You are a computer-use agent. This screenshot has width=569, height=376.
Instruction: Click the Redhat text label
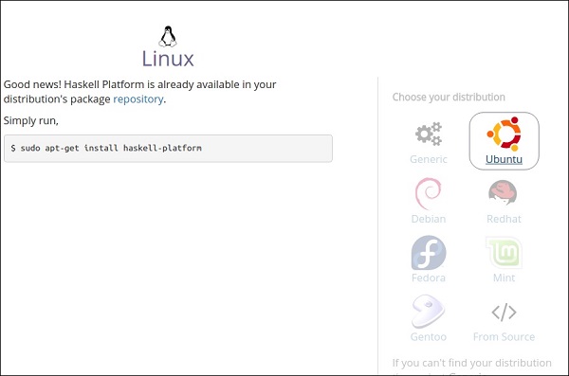click(x=505, y=219)
